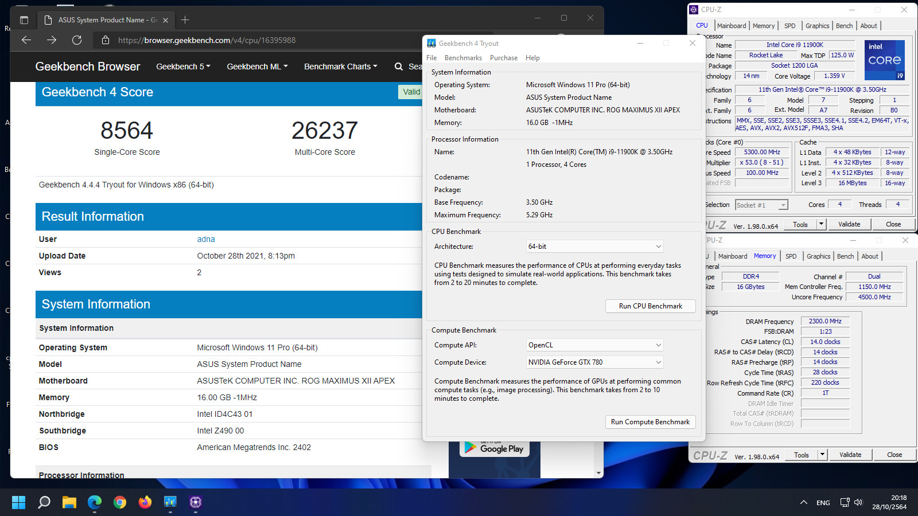This screenshot has width=918, height=516.
Task: Open the Windows Start menu
Action: [x=18, y=502]
